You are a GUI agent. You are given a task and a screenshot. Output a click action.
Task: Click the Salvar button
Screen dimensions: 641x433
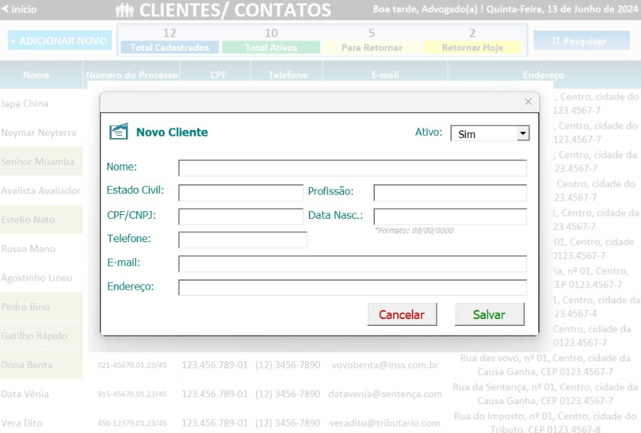tap(489, 315)
